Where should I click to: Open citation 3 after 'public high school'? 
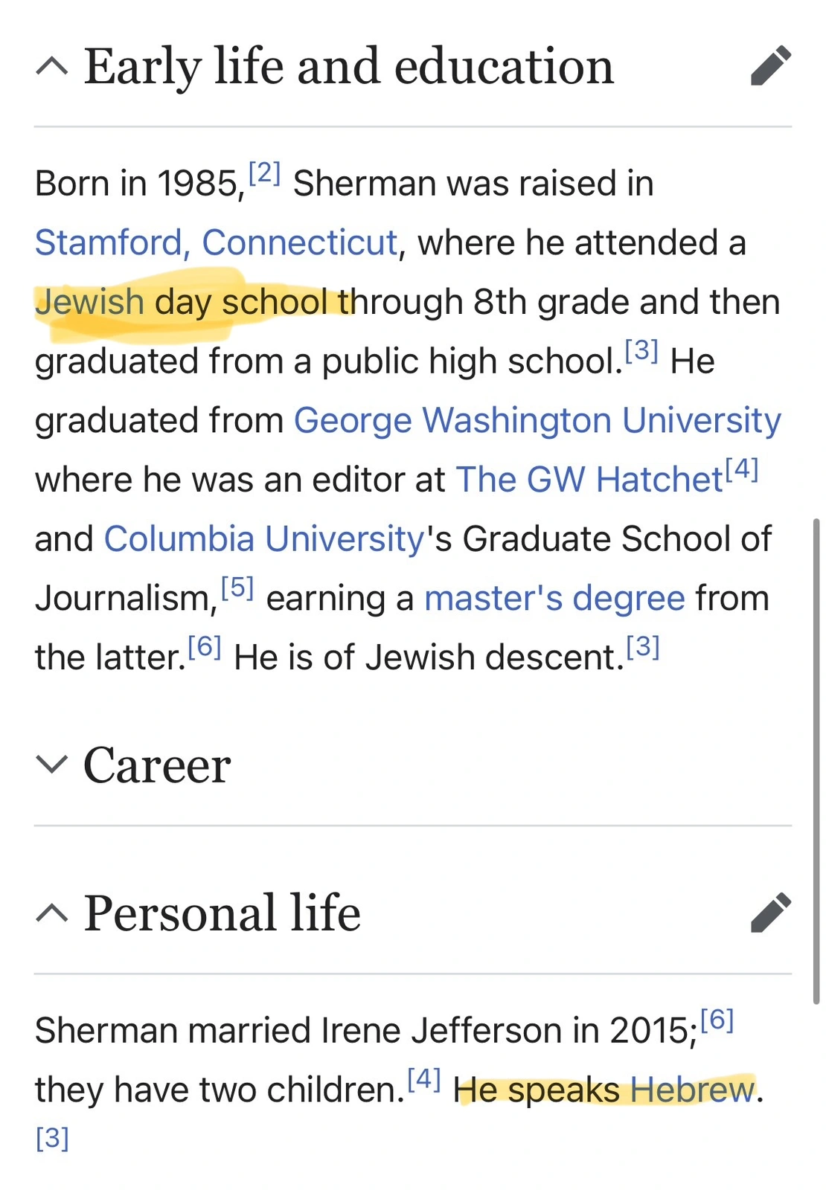tap(641, 350)
